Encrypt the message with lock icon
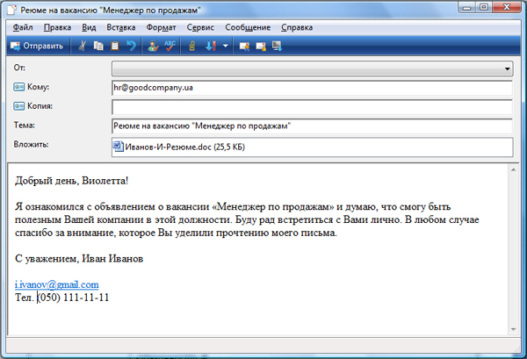The width and height of the screenshot is (527, 359). tap(261, 46)
